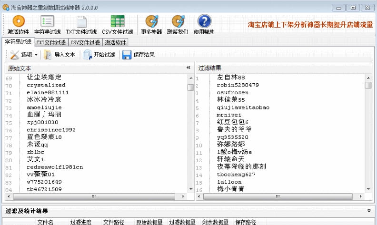Select line 'zblbc' in original text
Screen dimensions: 377x225
coord(35,152)
